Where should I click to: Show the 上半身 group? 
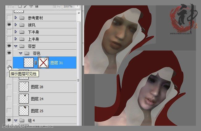point(9,39)
